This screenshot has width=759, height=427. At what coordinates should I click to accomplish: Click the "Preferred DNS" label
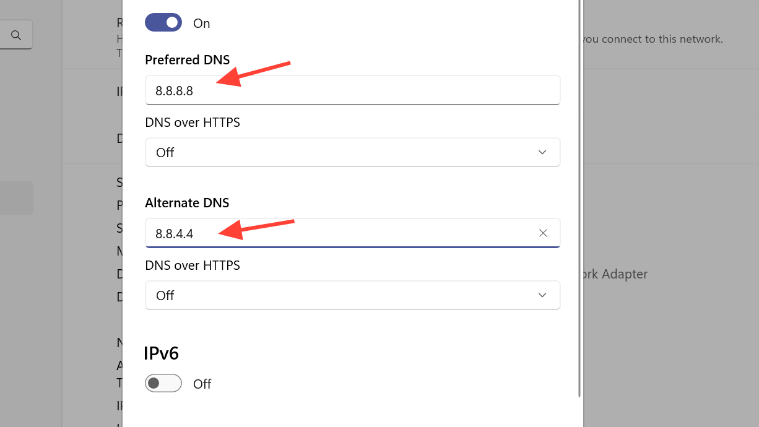pyautogui.click(x=187, y=60)
